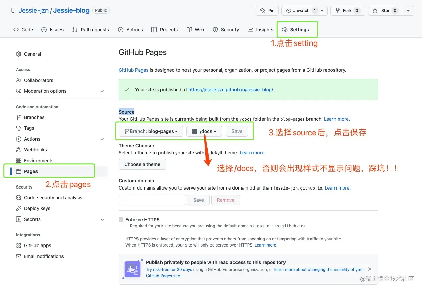Click the custom domain input field
The width and height of the screenshot is (422, 290).
point(152,200)
